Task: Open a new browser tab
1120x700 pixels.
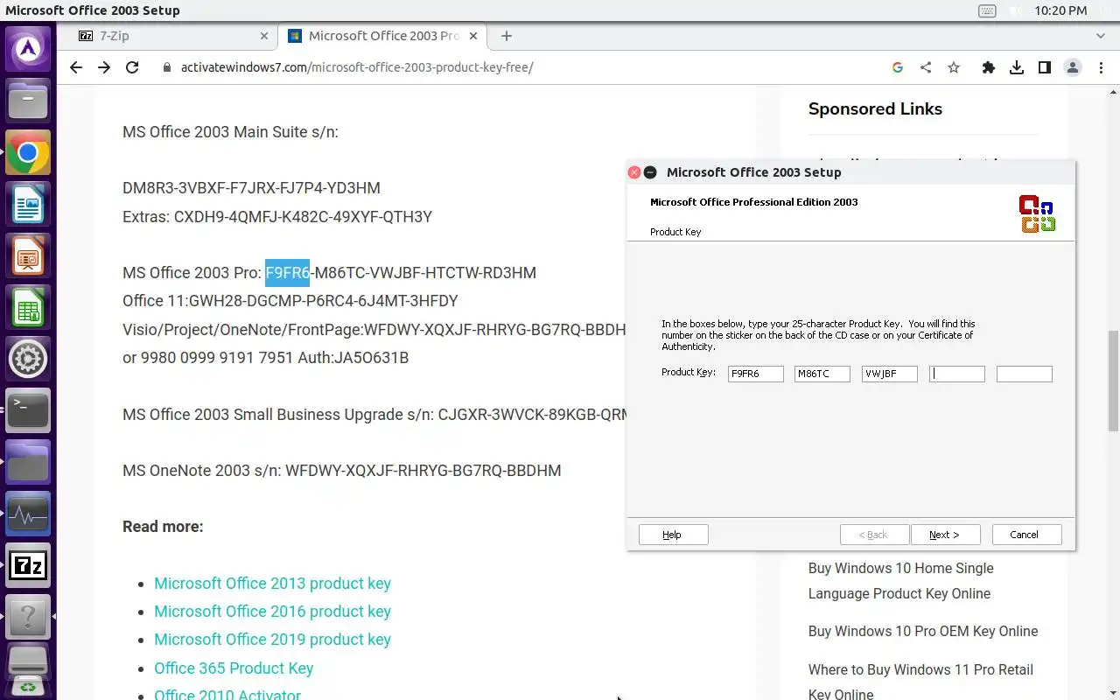Action: coord(507,36)
